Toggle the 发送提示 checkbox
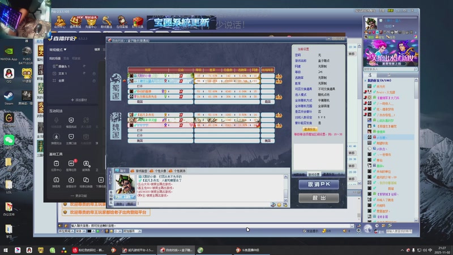The width and height of the screenshot is (453, 255). (304, 231)
